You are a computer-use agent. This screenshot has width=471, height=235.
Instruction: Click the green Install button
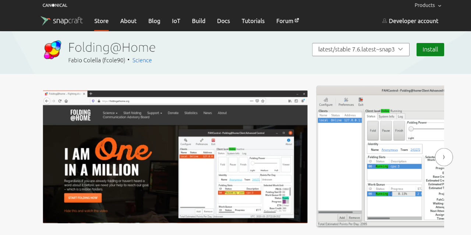[x=430, y=50]
